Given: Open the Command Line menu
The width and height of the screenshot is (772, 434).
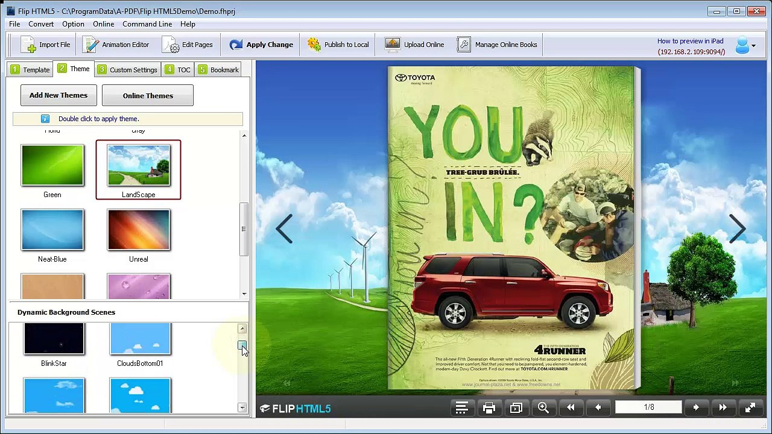Looking at the screenshot, I should point(147,24).
